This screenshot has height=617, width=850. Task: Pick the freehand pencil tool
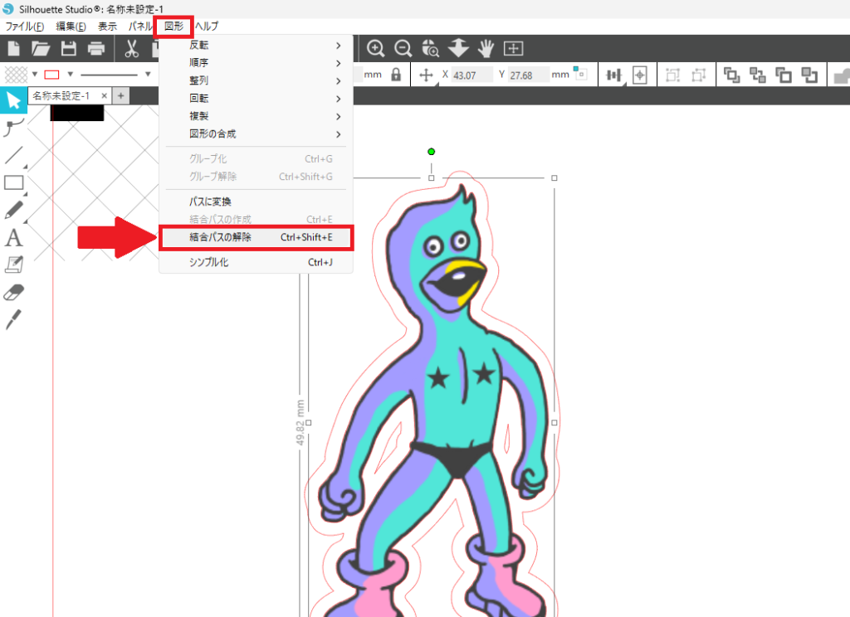[13, 210]
